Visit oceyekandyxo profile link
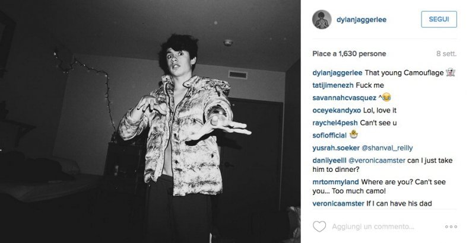Screen dimensions: 469x243 coord(337,110)
